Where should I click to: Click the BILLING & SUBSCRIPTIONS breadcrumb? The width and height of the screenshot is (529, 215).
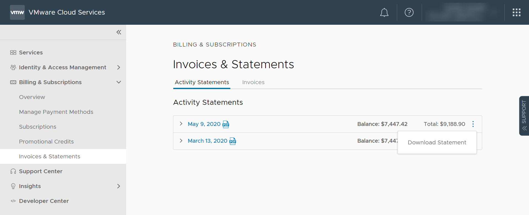pos(215,45)
